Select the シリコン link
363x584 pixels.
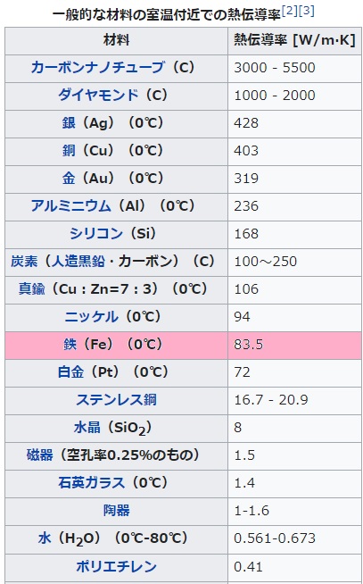(x=96, y=234)
